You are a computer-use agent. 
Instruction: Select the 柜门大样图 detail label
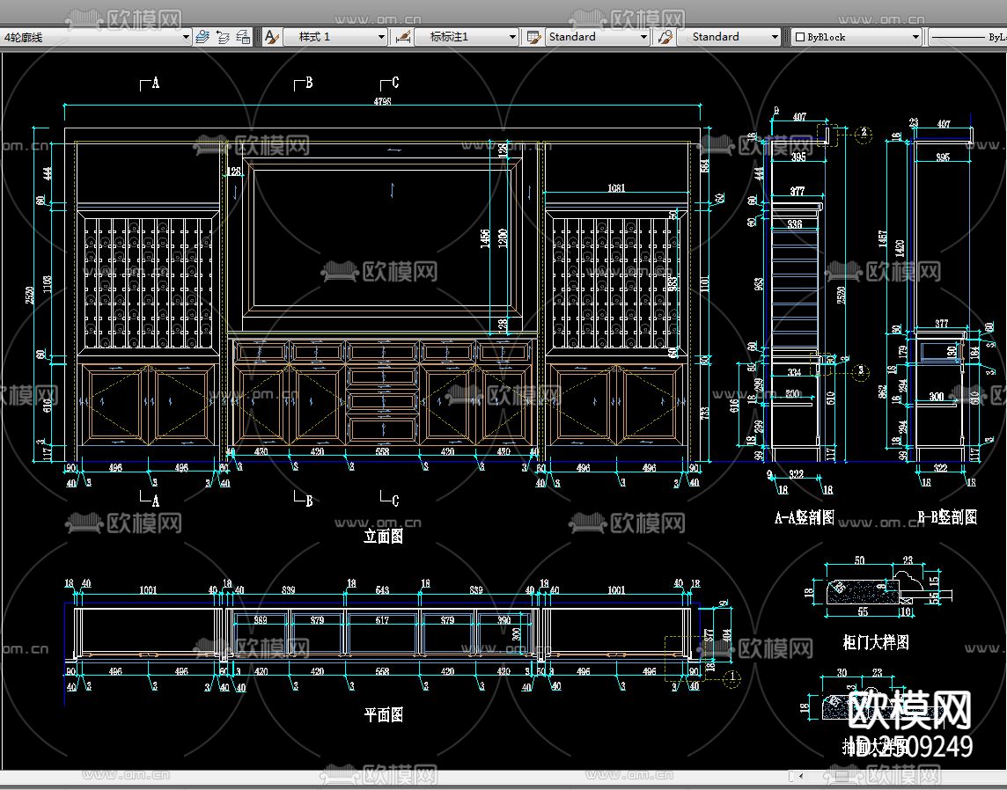875,642
